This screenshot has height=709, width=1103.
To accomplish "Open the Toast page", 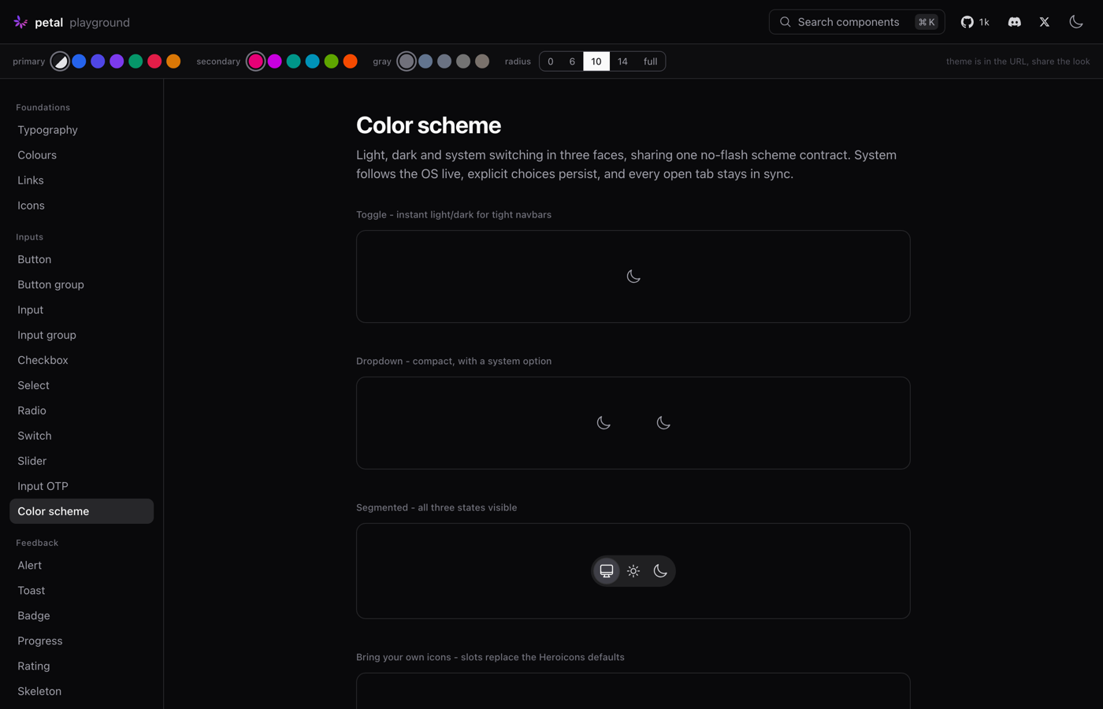I will 82,591.
